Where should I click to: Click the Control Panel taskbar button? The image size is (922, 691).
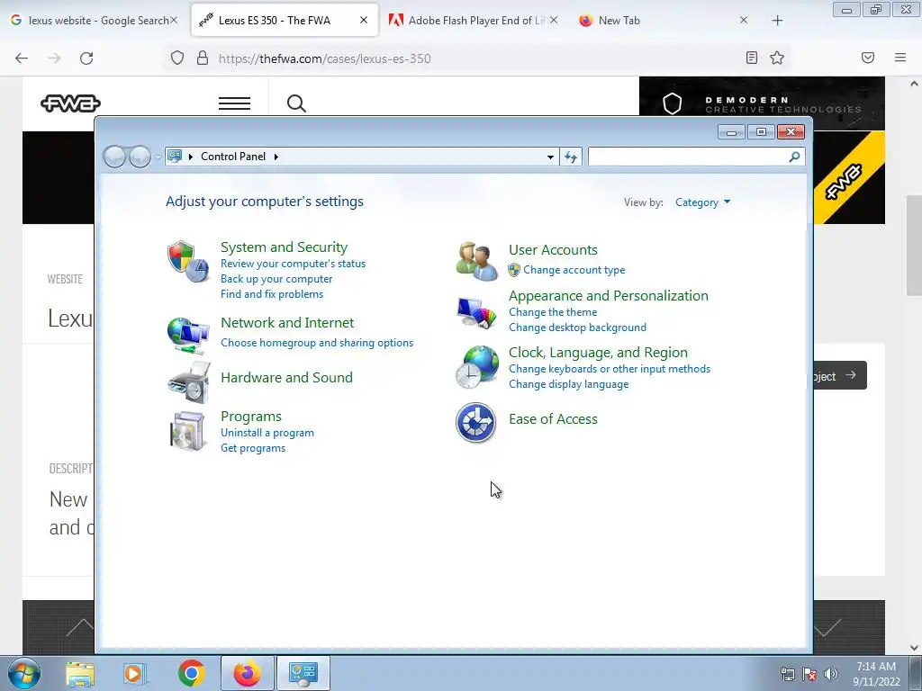point(303,673)
